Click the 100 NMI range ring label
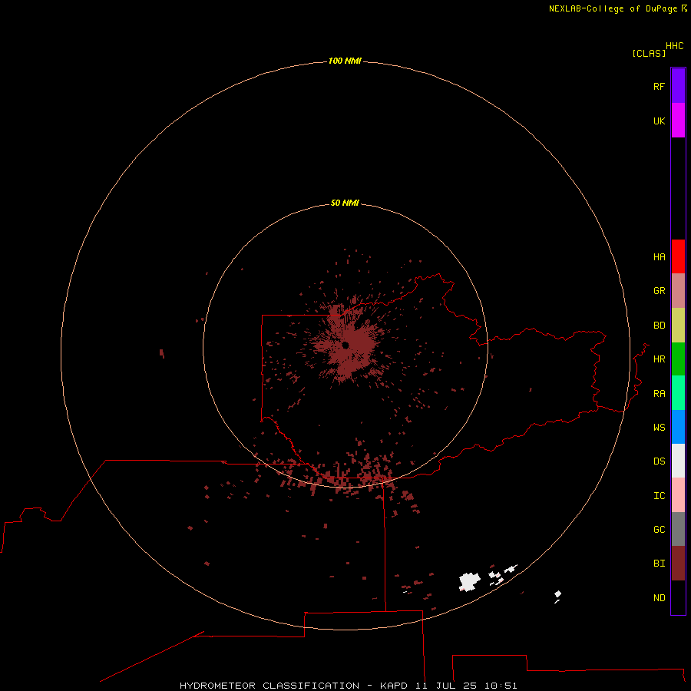Screen dimensions: 691x691 pos(345,61)
